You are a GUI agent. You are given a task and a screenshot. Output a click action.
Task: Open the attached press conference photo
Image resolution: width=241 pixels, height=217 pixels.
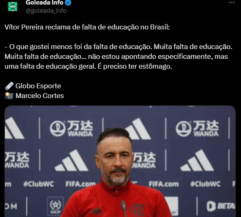coord(120,161)
